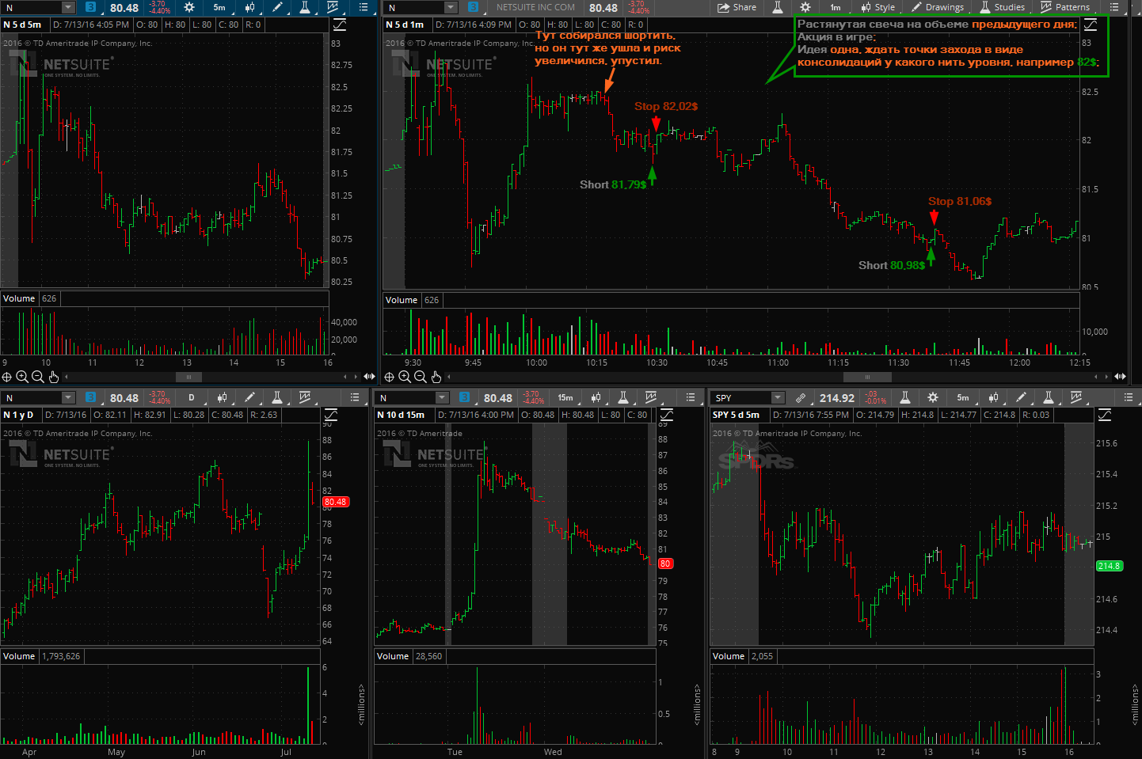This screenshot has width=1142, height=759.
Task: Expand symbol dropdown arrow in N 10d 15m chart
Action: [x=442, y=398]
